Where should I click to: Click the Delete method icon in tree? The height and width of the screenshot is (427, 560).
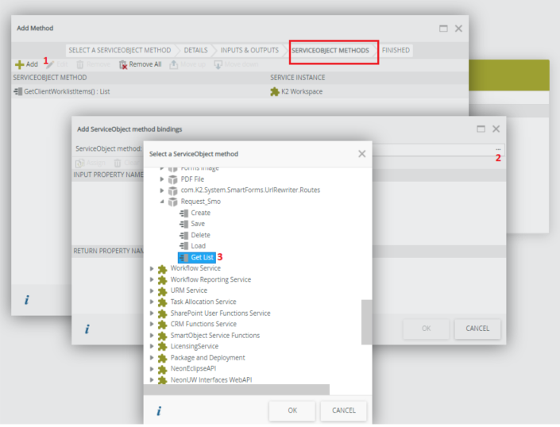(x=183, y=235)
